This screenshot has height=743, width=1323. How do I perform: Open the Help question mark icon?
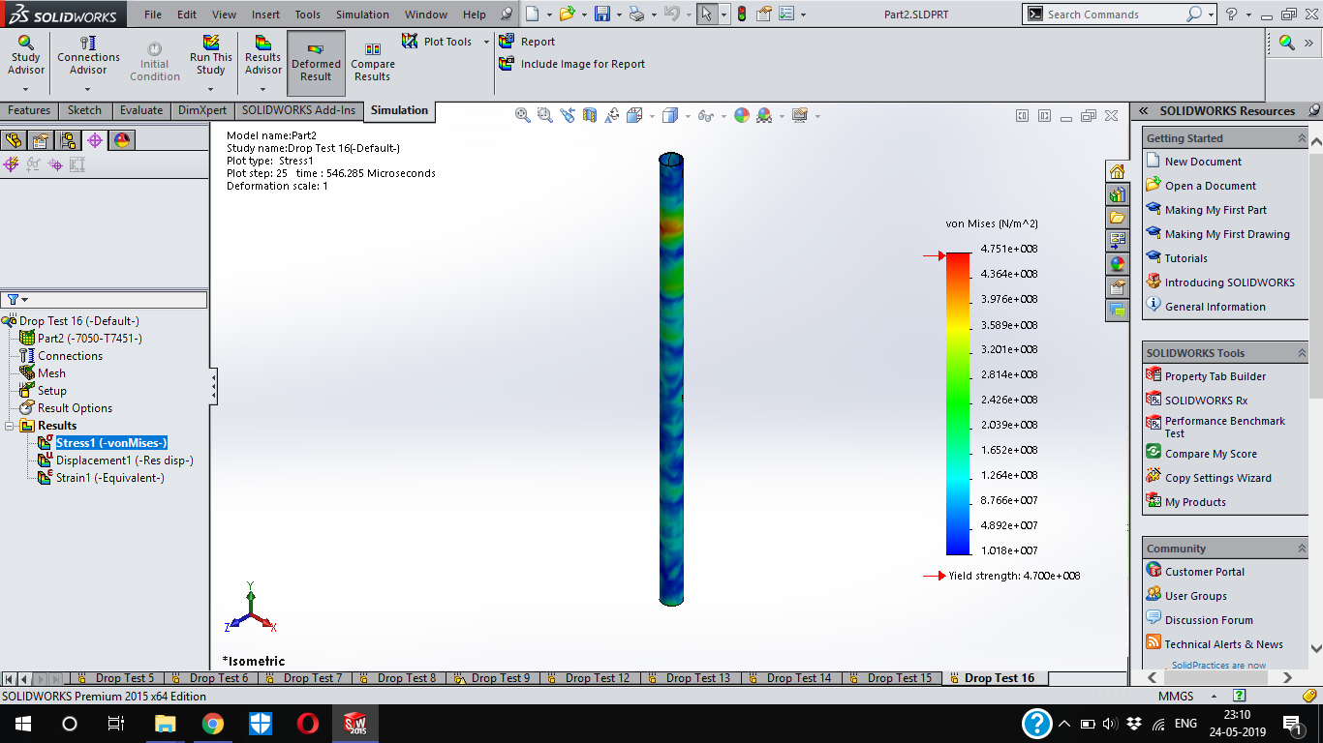[1231, 14]
